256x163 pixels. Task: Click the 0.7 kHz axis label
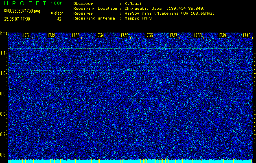3,134
